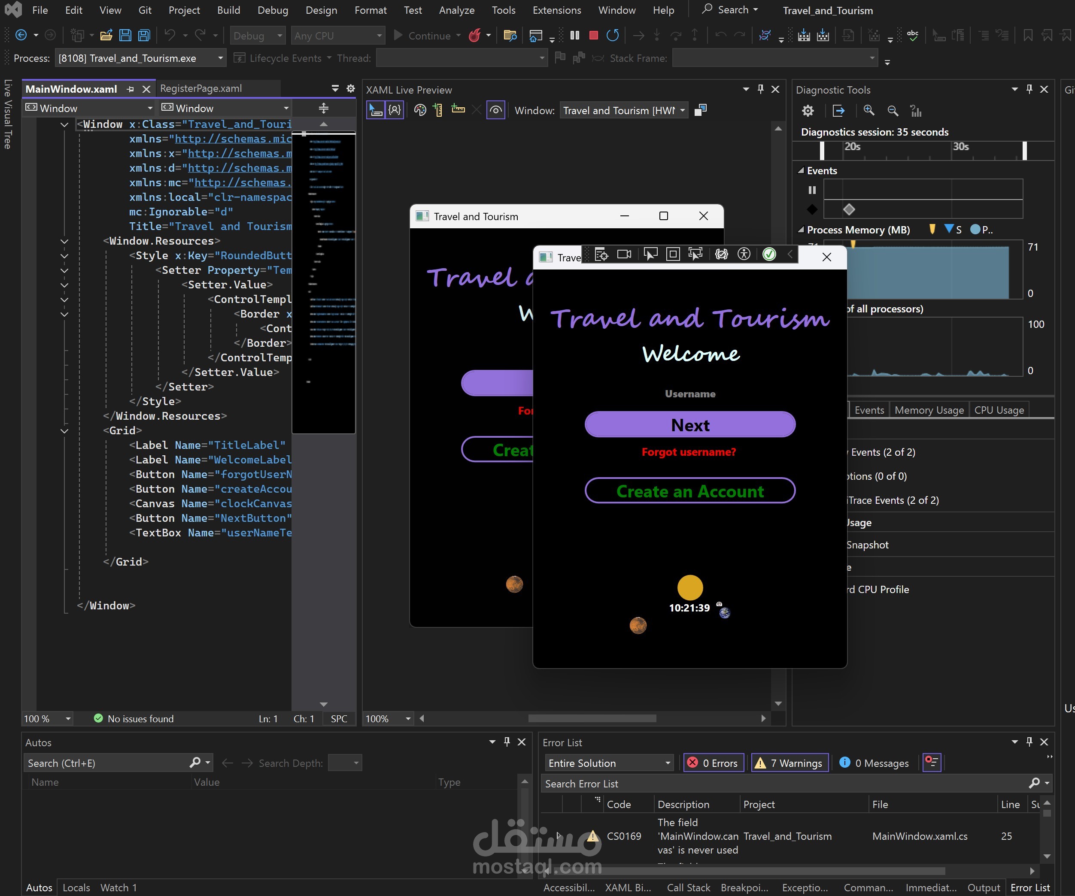This screenshot has width=1075, height=896.
Task: Switch to the RegisterPage.xaml tab
Action: 201,88
